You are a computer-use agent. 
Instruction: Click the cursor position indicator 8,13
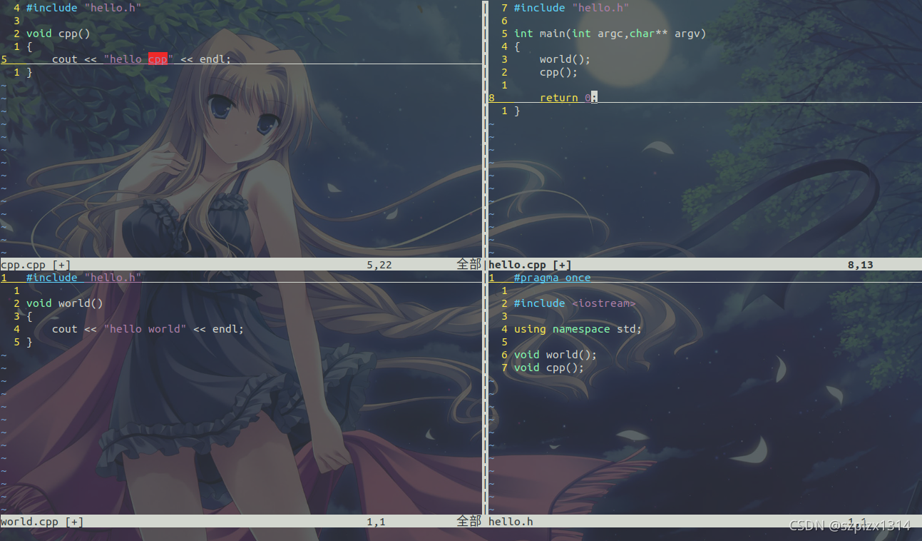point(861,264)
